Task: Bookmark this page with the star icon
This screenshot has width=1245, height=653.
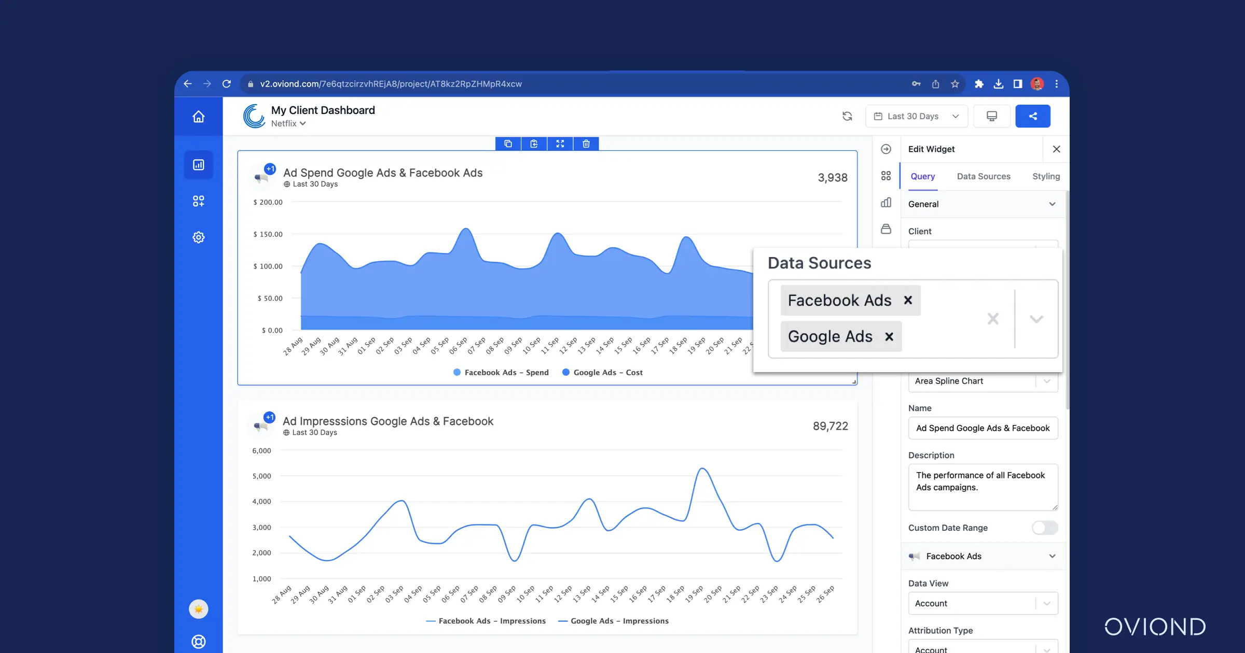Action: point(955,84)
